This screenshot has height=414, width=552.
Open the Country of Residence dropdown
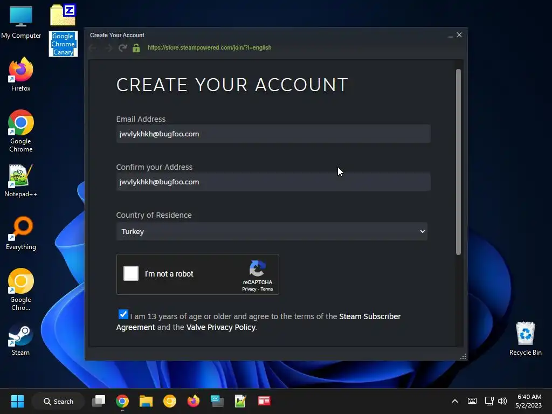[x=272, y=231]
